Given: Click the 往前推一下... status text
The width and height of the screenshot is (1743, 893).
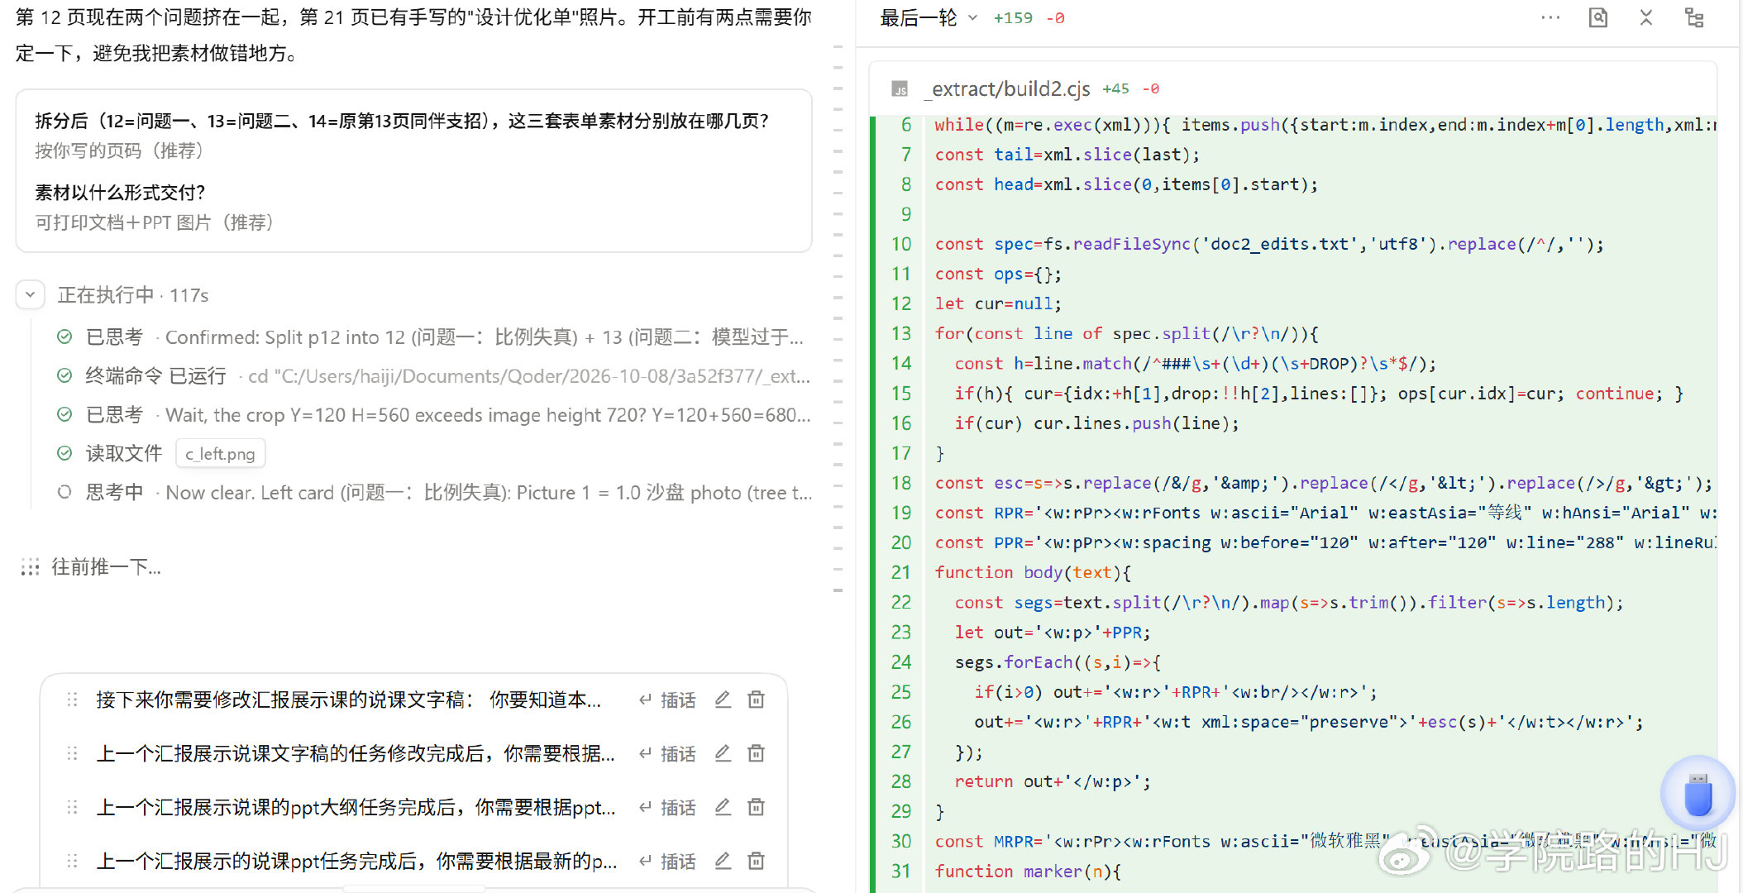Looking at the screenshot, I should click(106, 567).
